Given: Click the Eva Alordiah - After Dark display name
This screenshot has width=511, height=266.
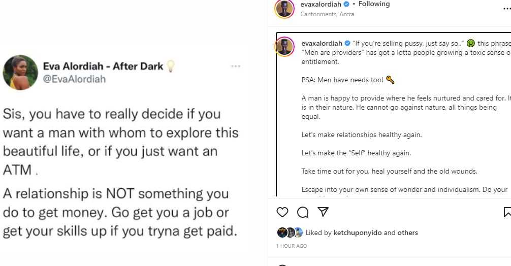Looking at the screenshot, I should click(x=103, y=66).
